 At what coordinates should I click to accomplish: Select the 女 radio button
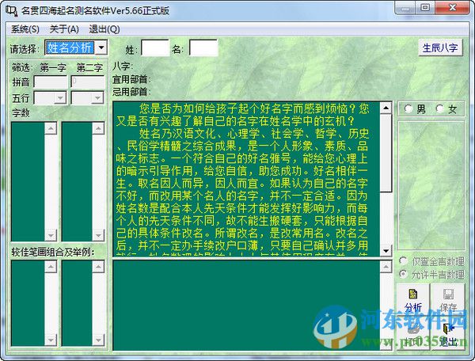coord(440,108)
